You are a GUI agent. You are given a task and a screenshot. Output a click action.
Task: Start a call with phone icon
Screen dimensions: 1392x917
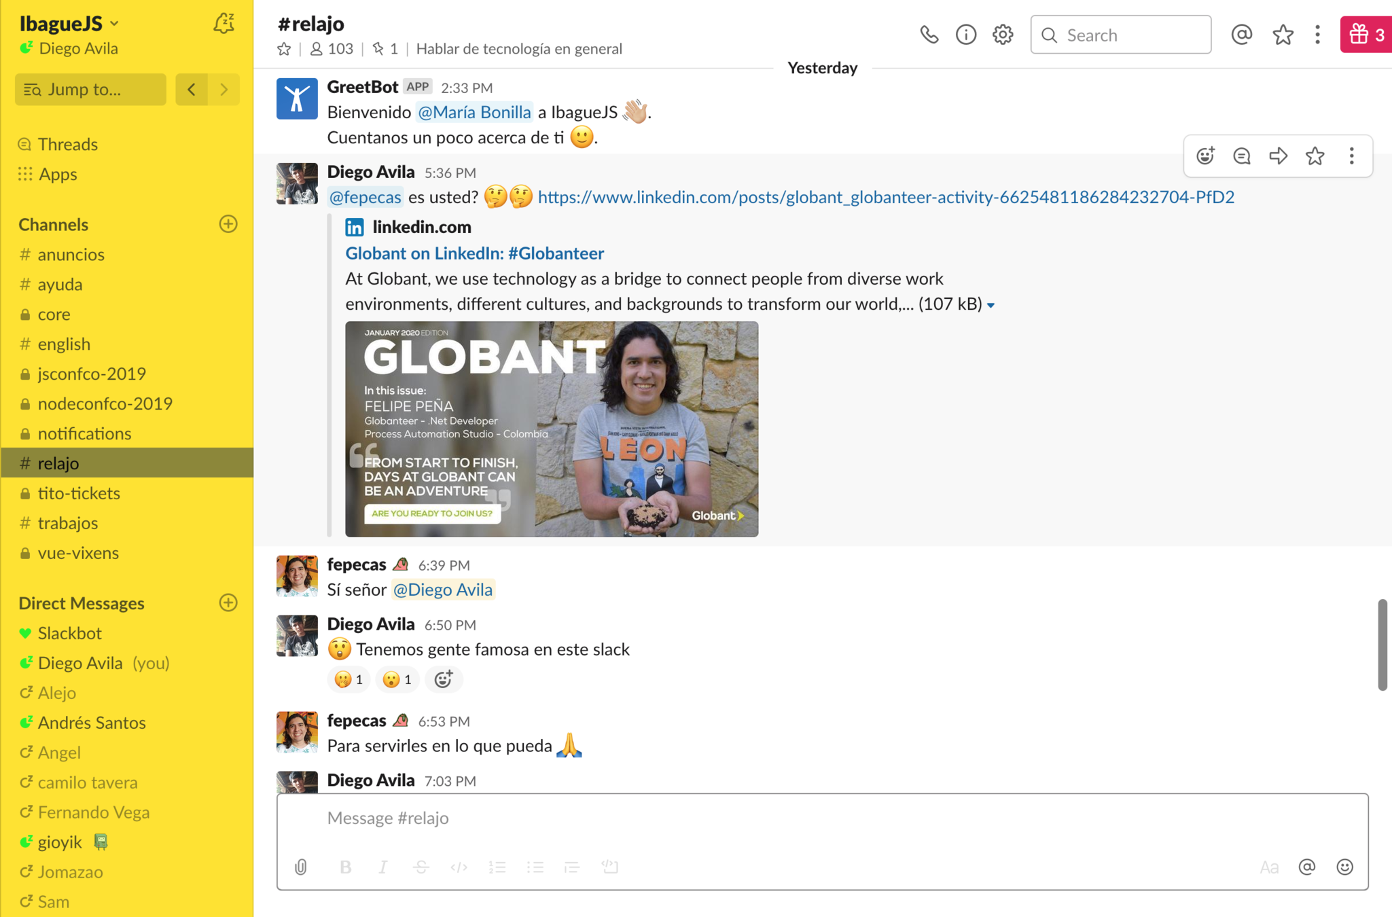click(929, 35)
